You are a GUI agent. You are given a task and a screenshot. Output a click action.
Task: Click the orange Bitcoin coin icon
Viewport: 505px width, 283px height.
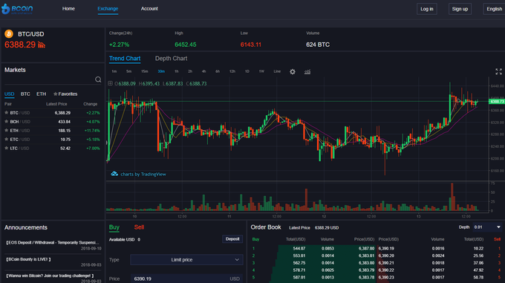coord(9,34)
